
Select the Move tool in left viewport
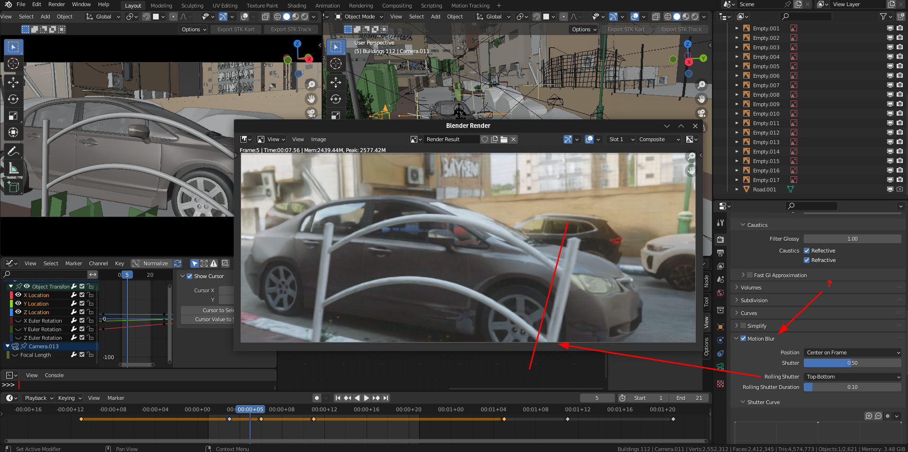[x=13, y=82]
